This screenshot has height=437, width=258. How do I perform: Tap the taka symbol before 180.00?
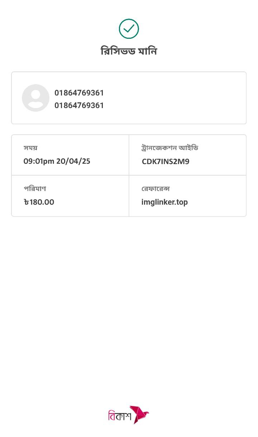(26, 202)
